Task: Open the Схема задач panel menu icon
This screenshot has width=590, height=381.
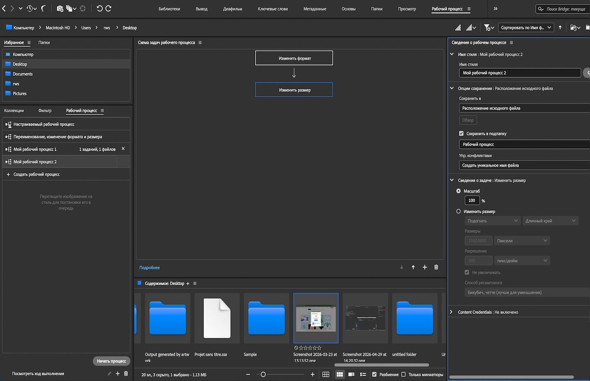Action: [200, 43]
